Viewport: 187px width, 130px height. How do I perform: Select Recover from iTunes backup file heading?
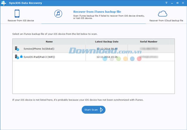(97, 12)
